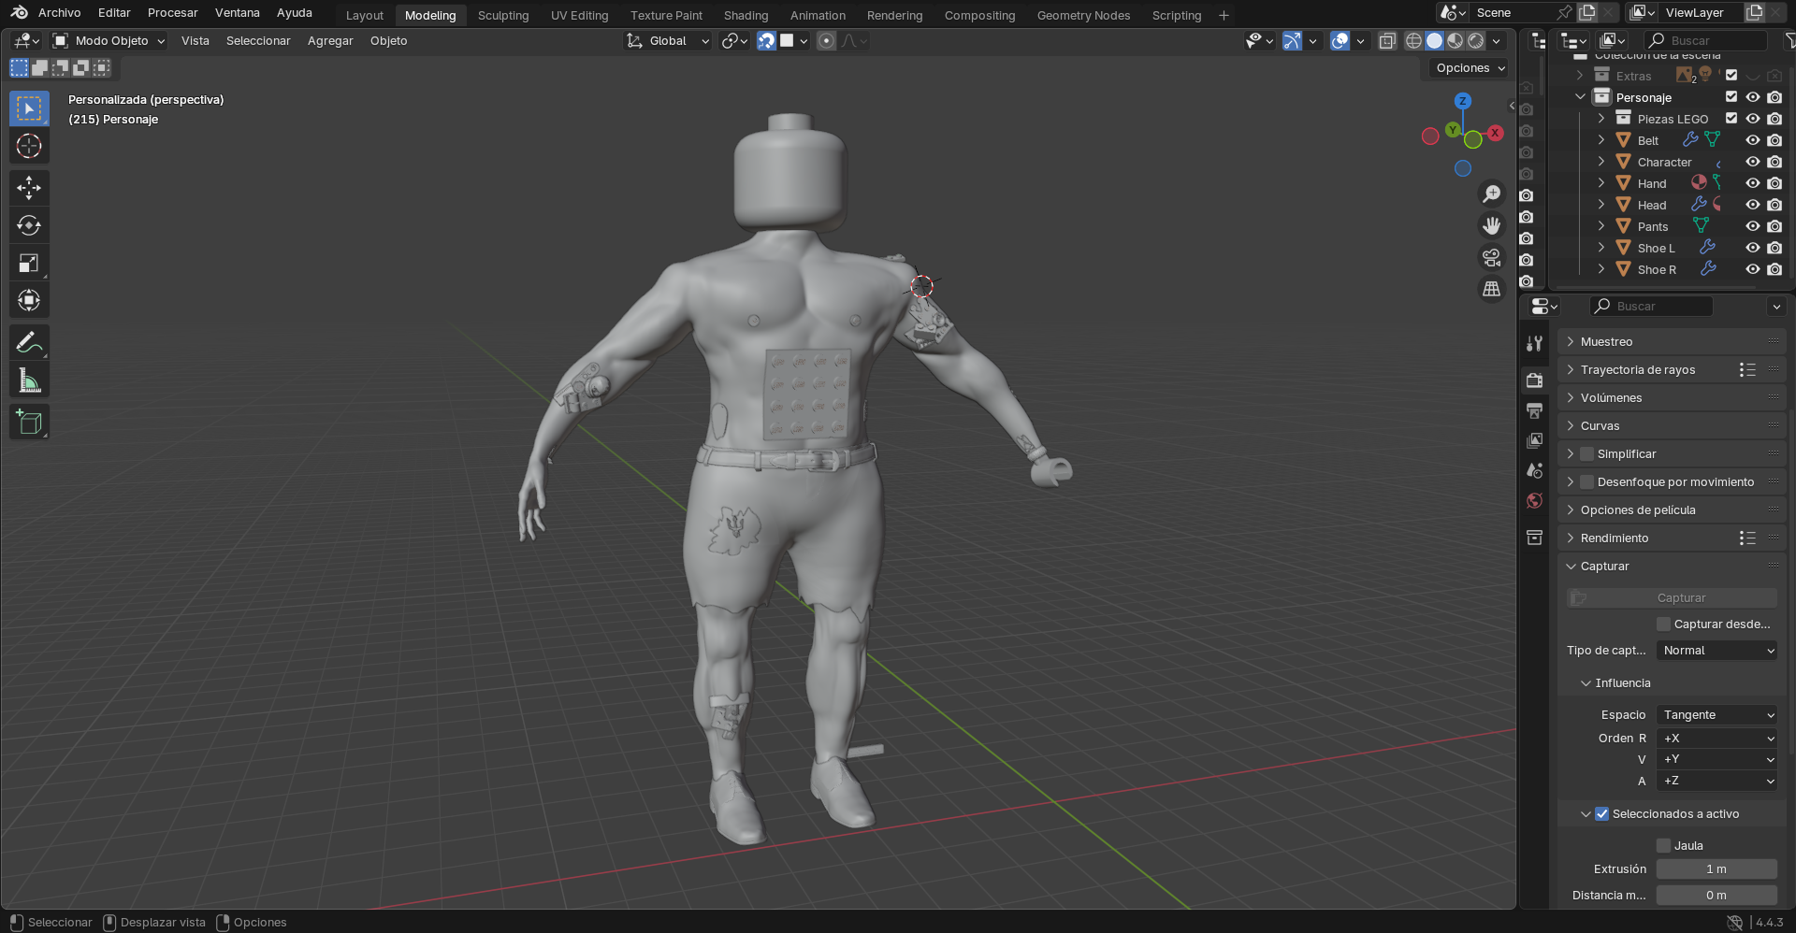The image size is (1796, 933).
Task: Expand the Muestreo panel
Action: [1671, 342]
